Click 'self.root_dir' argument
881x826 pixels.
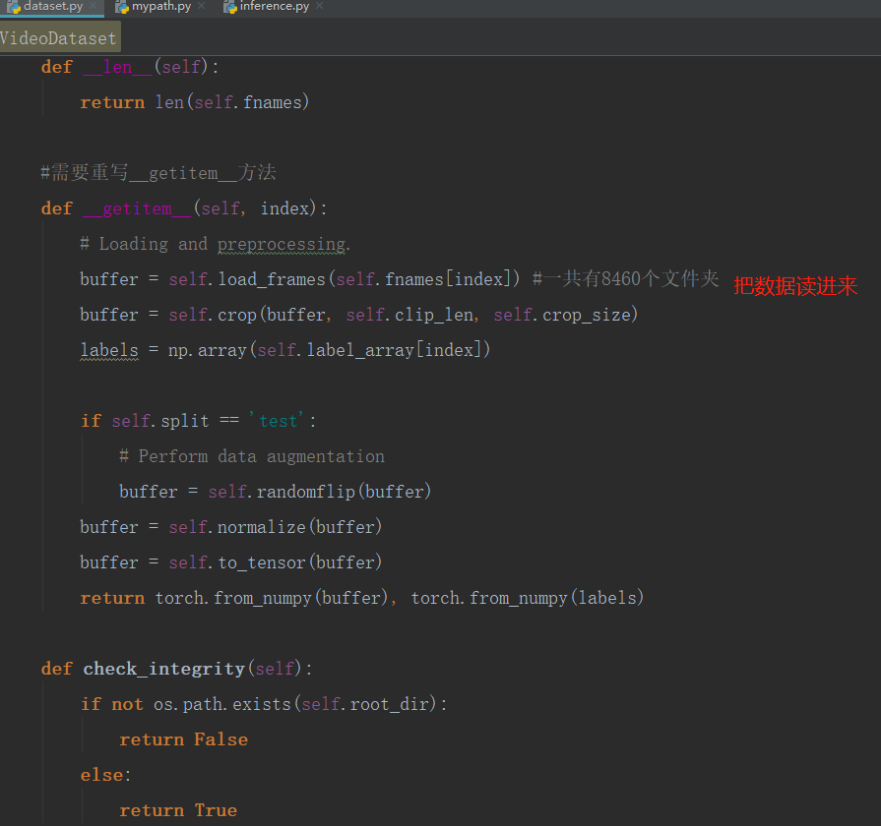pyautogui.click(x=365, y=704)
